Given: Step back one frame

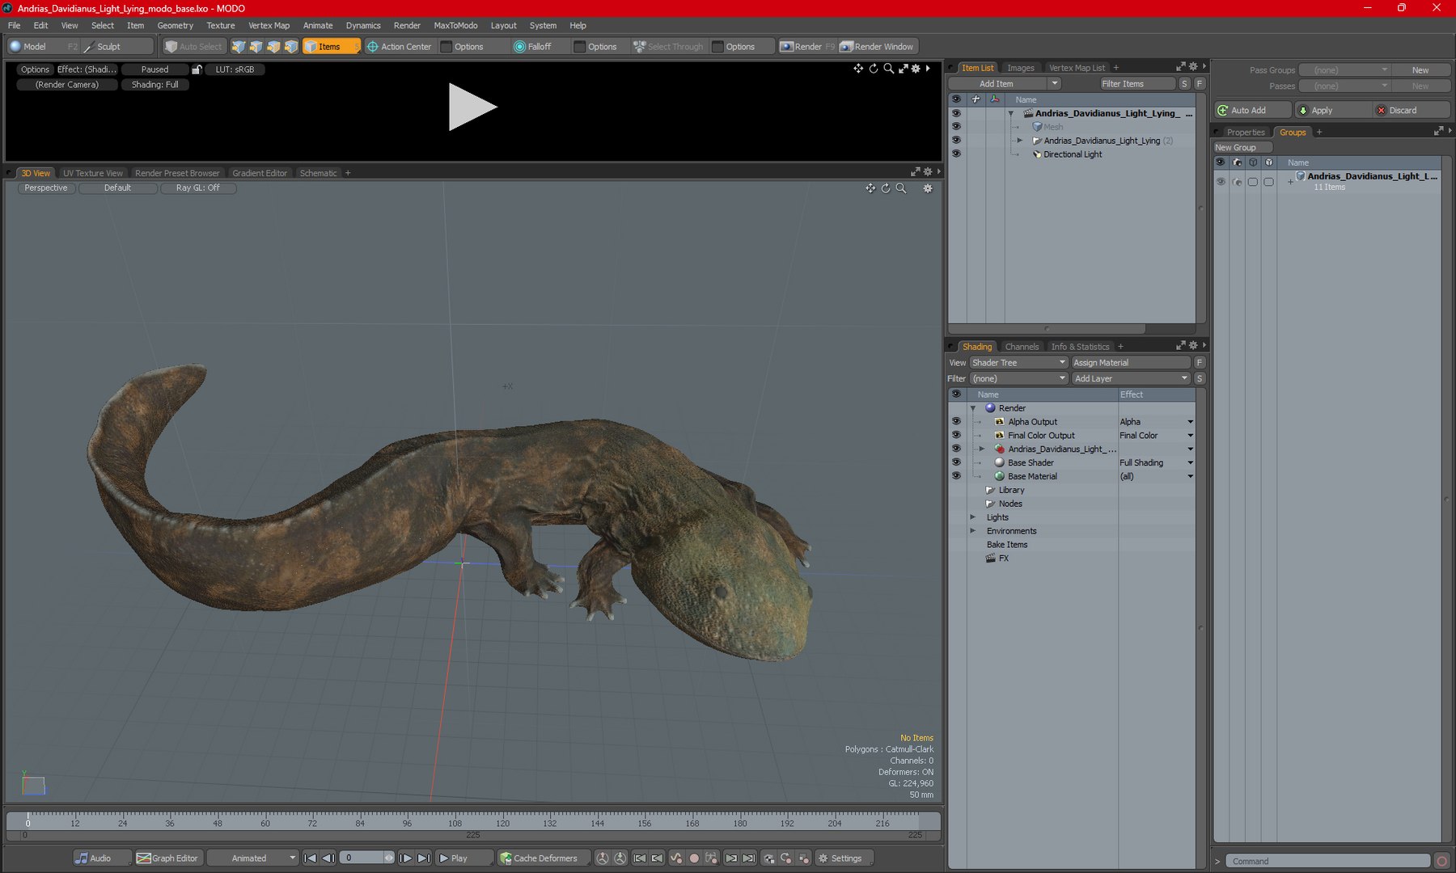Looking at the screenshot, I should (x=328, y=858).
